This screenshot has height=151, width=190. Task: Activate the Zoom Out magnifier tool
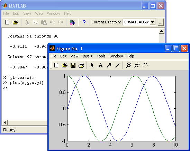pyautogui.click(x=137, y=65)
